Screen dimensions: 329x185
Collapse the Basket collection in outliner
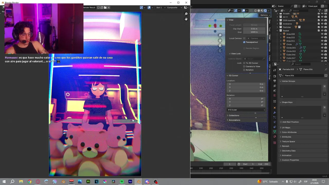(277, 31)
